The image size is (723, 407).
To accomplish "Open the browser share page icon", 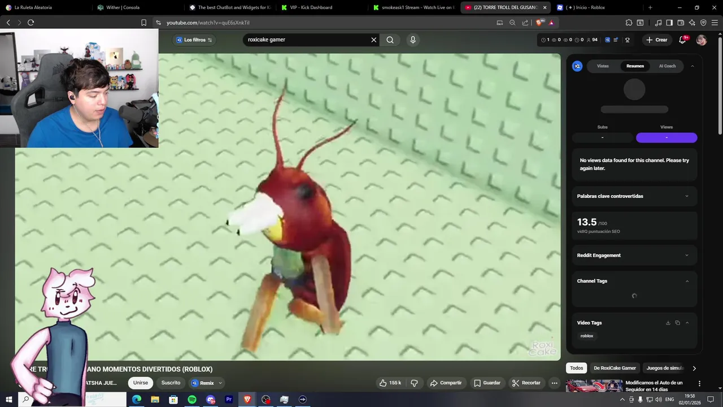I will (x=525, y=23).
